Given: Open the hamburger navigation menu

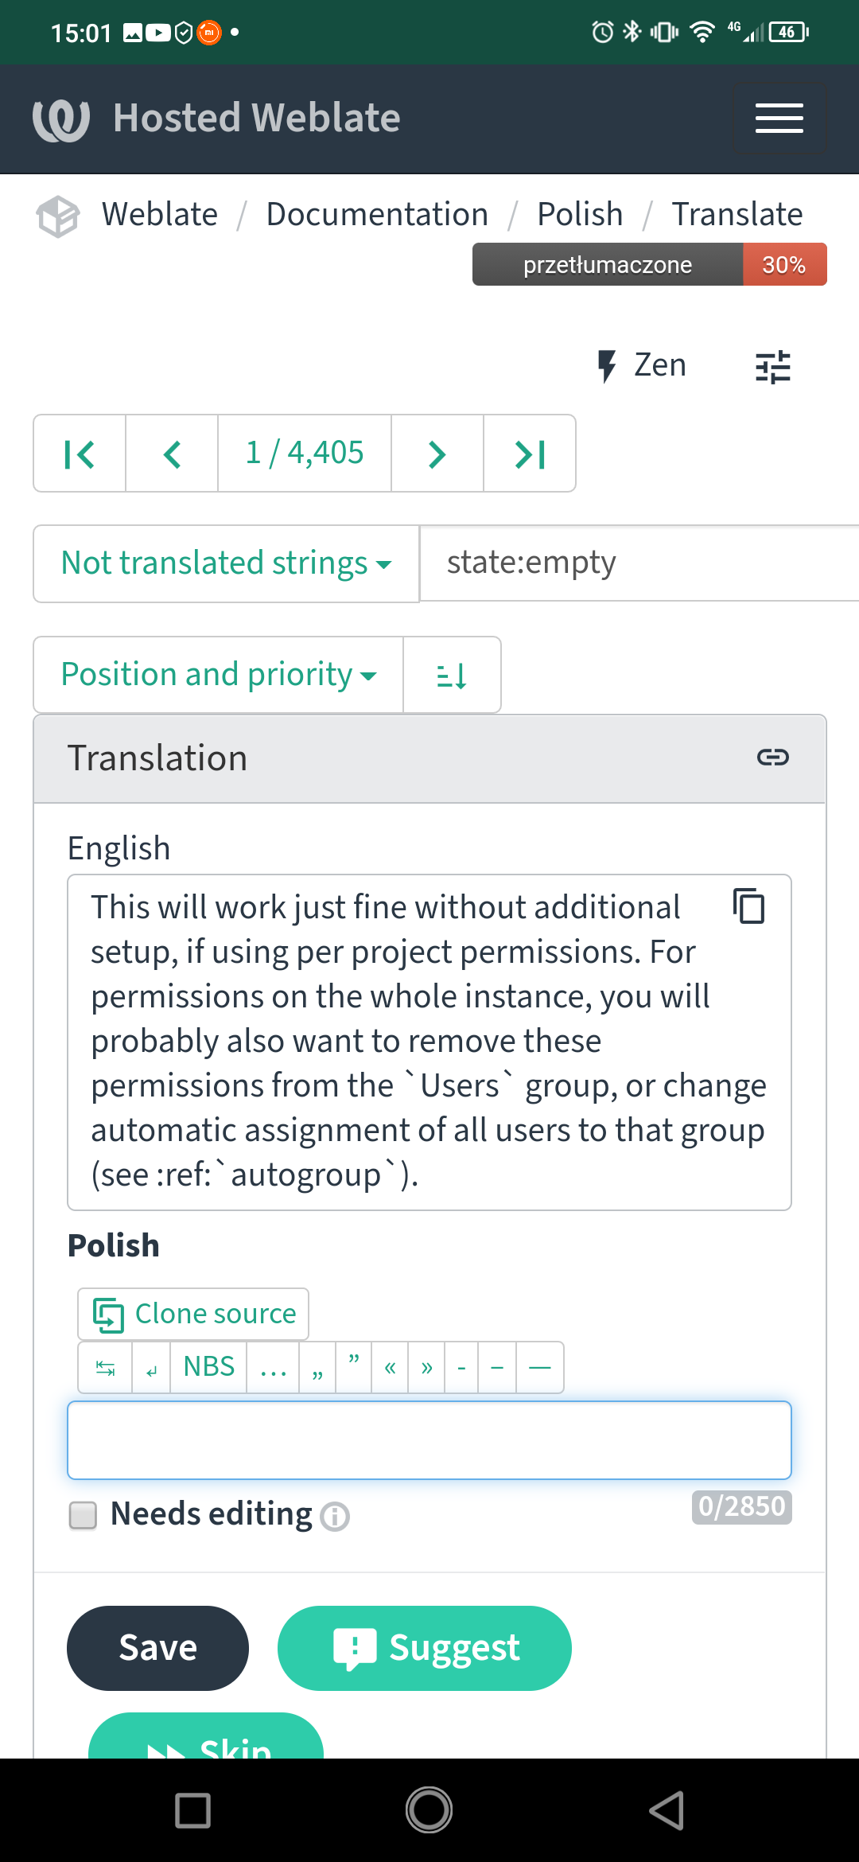Looking at the screenshot, I should coord(779,119).
